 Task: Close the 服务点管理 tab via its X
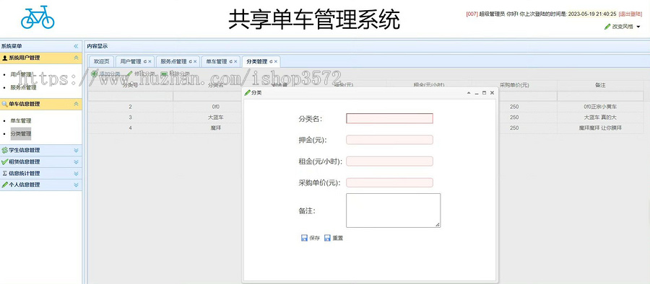(x=195, y=62)
